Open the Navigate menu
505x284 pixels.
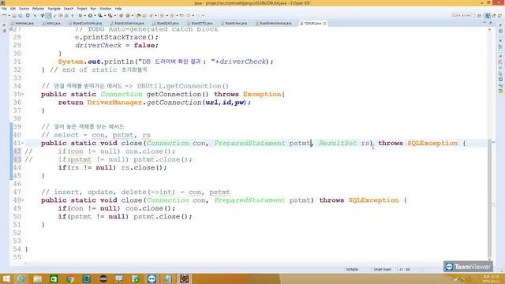pos(54,9)
